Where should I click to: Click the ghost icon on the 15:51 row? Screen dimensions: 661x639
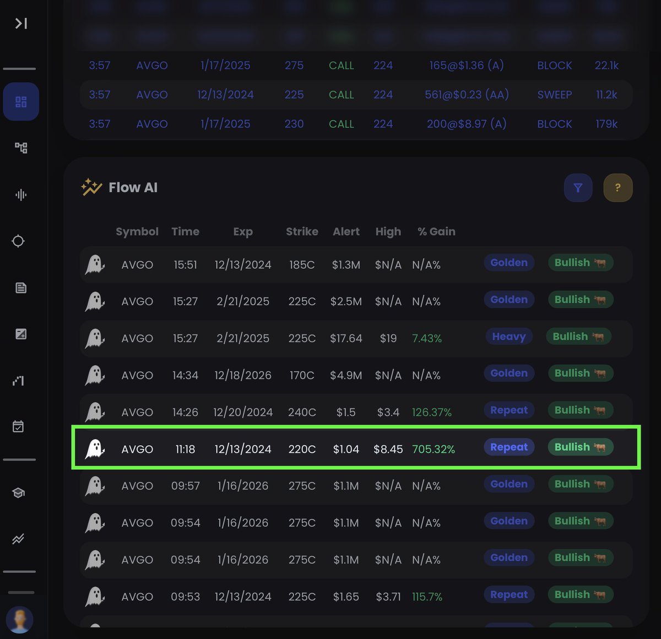[x=95, y=264]
